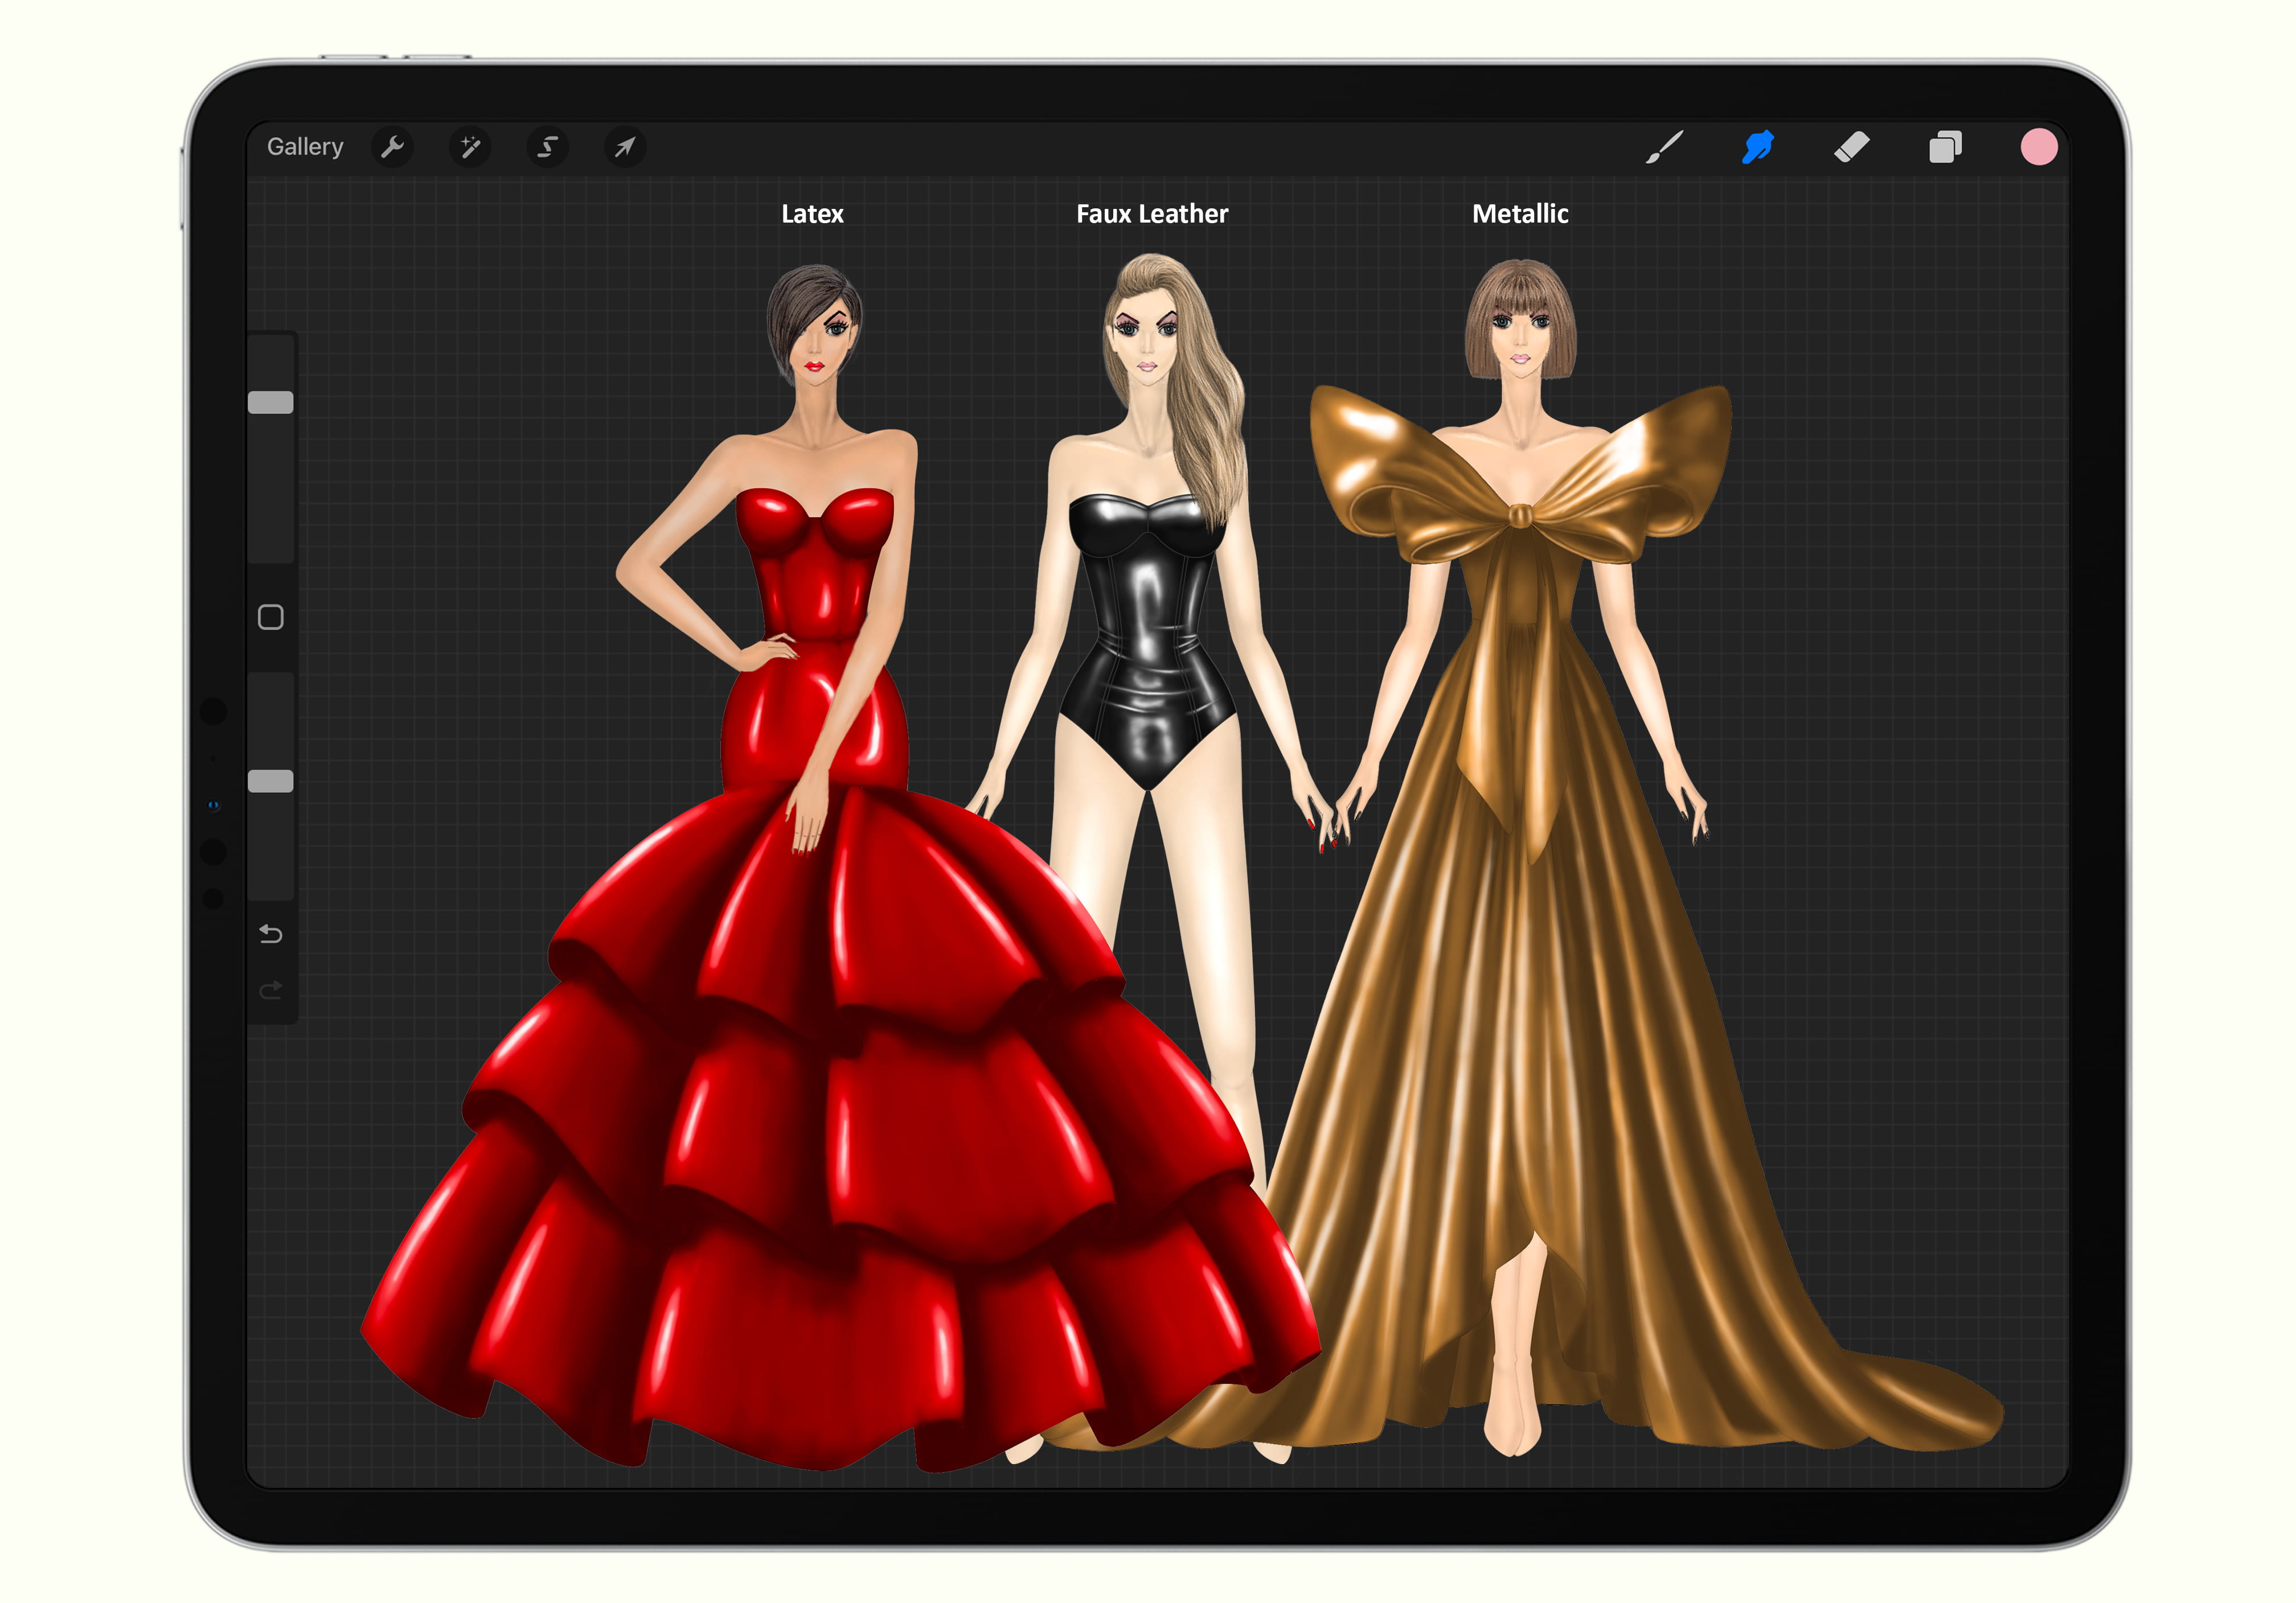Undo the last action
This screenshot has height=1603, width=2296.
pyautogui.click(x=271, y=934)
